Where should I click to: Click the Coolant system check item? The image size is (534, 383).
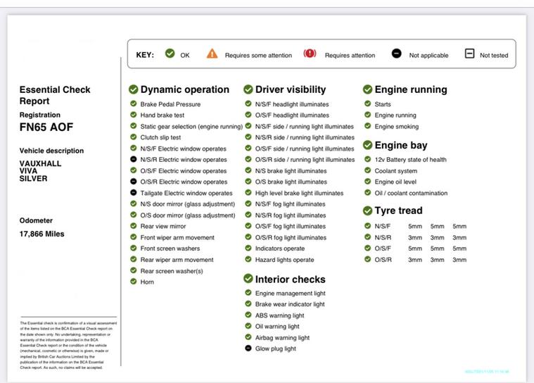(x=395, y=171)
